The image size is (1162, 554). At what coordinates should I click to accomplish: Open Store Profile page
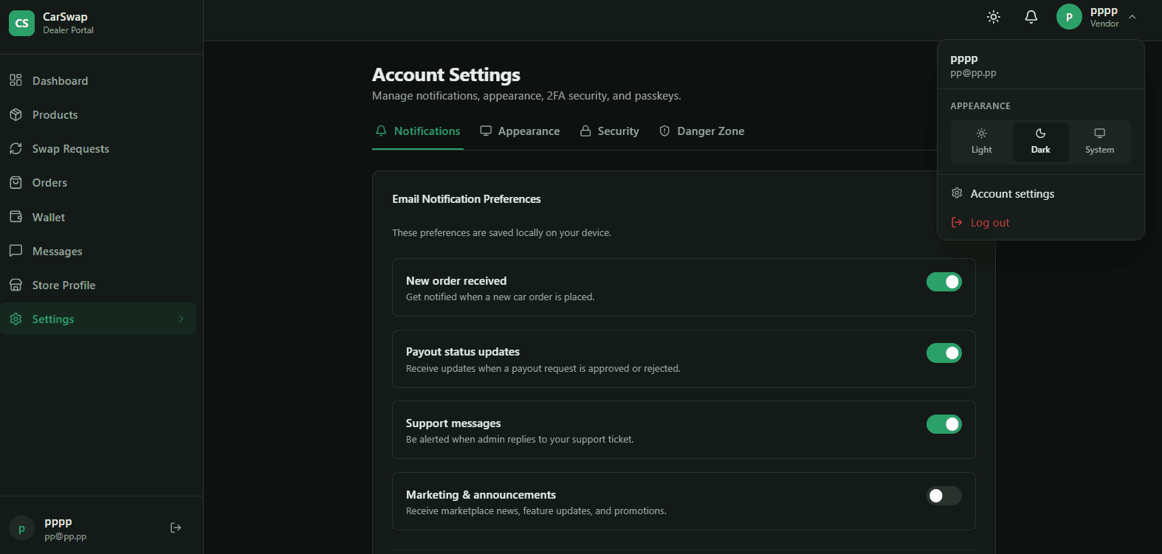(98, 285)
